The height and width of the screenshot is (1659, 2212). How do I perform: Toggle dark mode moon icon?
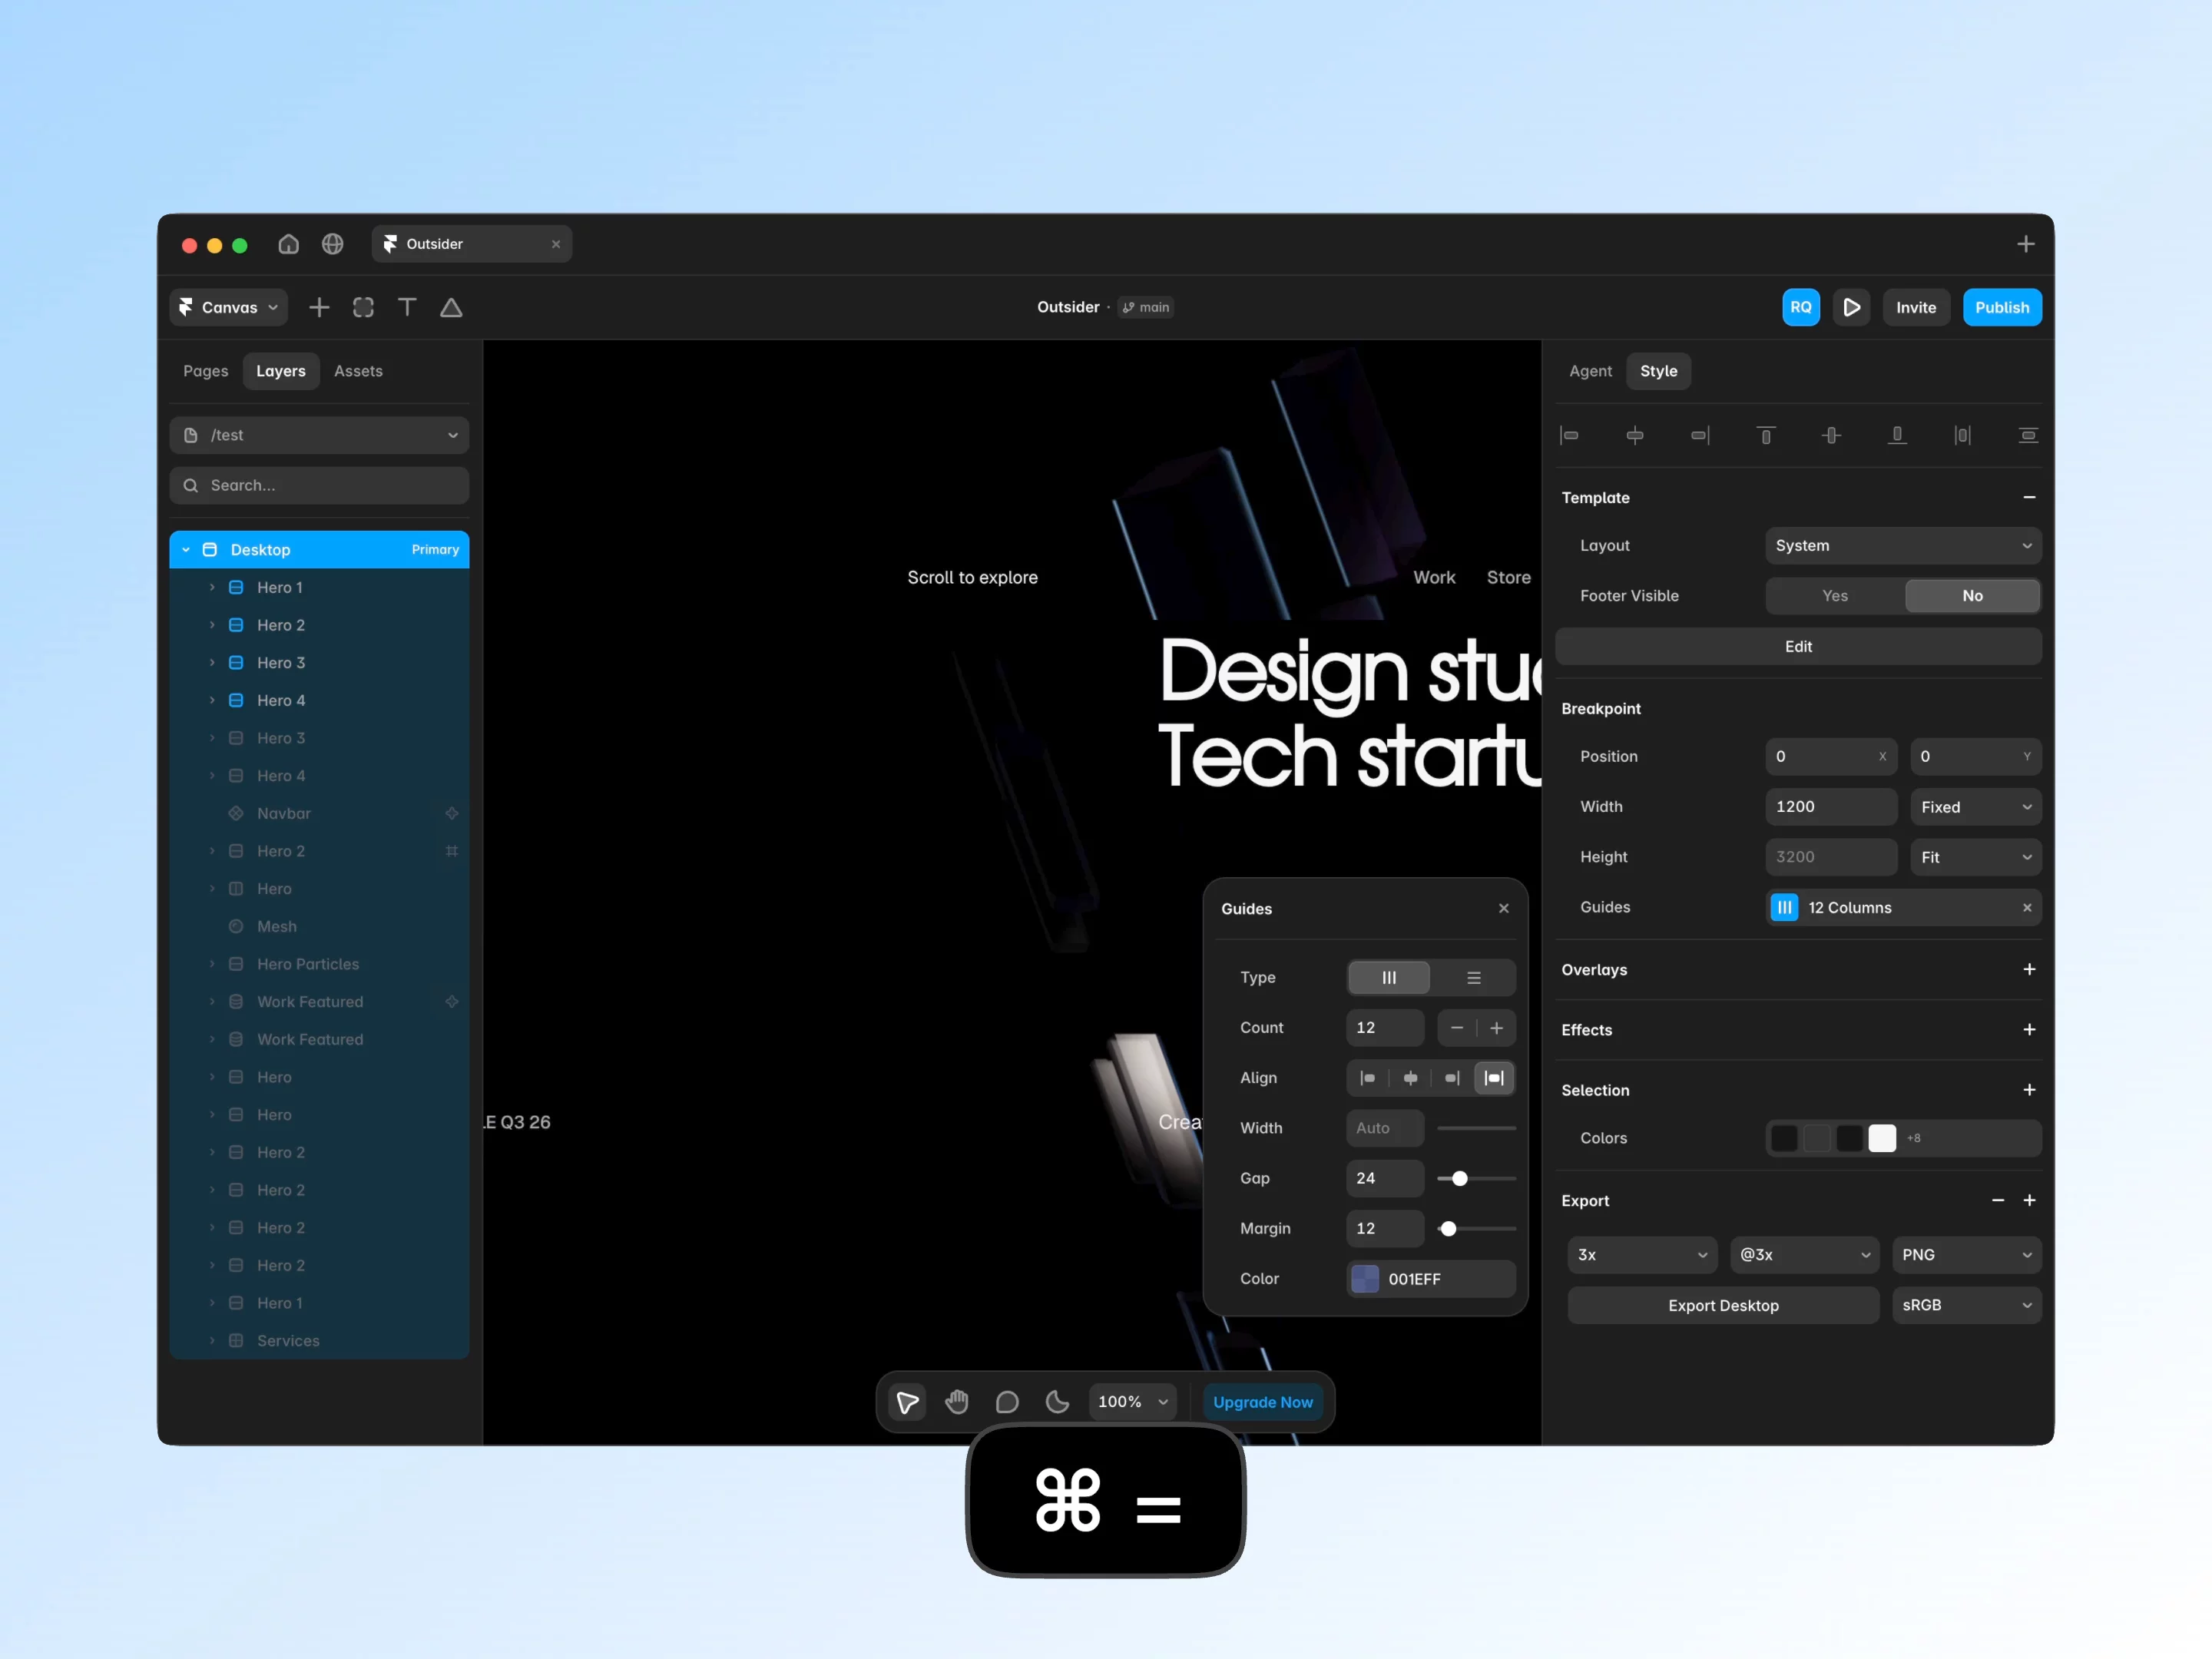tap(1057, 1402)
